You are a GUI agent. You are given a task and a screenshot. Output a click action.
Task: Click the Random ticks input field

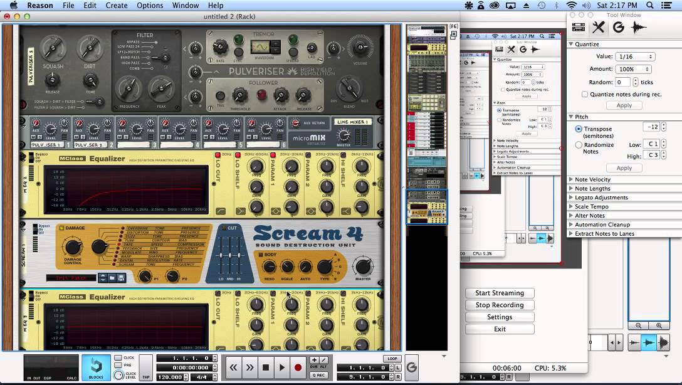pyautogui.click(x=622, y=82)
